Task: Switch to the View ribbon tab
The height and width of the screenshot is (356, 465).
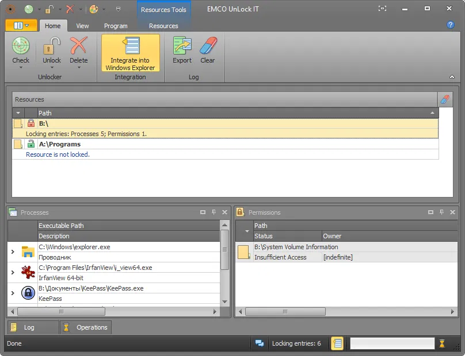Action: coord(82,26)
